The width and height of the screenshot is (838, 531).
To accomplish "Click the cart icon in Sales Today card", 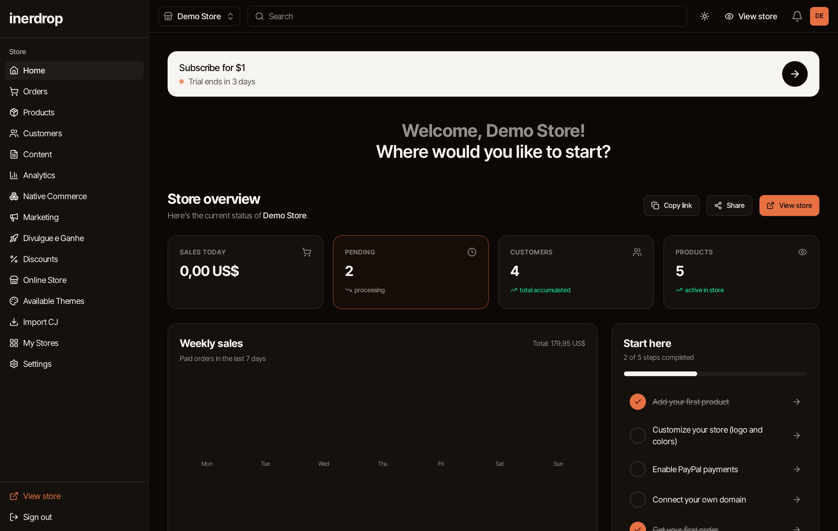I will (307, 252).
